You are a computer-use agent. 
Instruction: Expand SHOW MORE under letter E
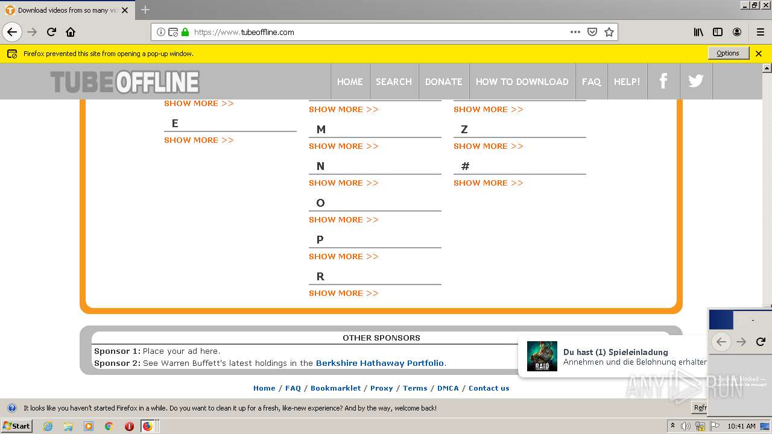(x=199, y=140)
